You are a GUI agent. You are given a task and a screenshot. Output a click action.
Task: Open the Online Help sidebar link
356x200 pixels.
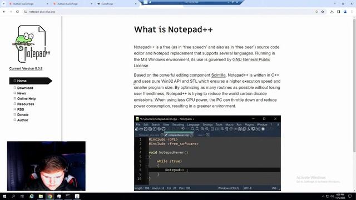click(26, 99)
